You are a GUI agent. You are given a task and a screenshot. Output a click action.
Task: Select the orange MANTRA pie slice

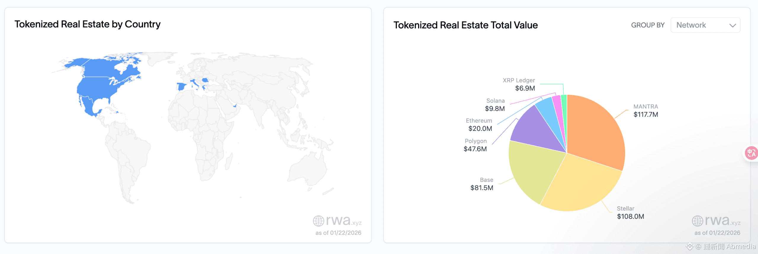coord(595,130)
